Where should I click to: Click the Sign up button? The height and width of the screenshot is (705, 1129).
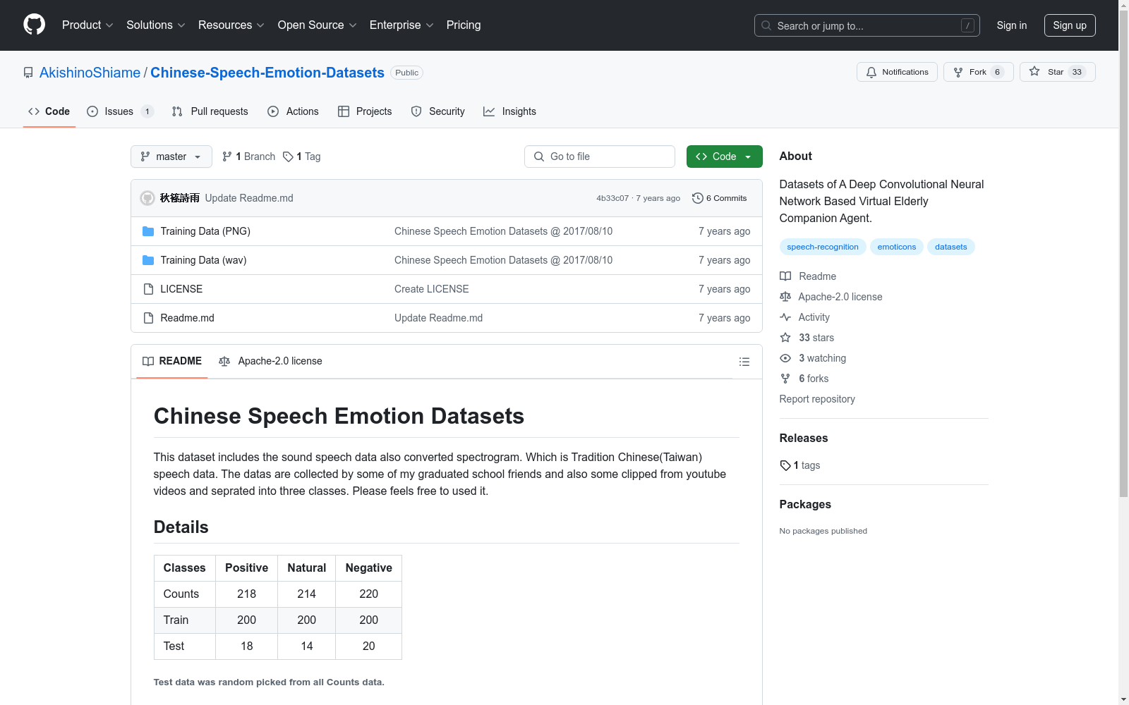pos(1070,25)
